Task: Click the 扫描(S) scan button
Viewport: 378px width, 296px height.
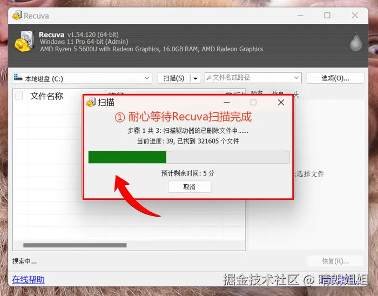Action: tap(173, 78)
